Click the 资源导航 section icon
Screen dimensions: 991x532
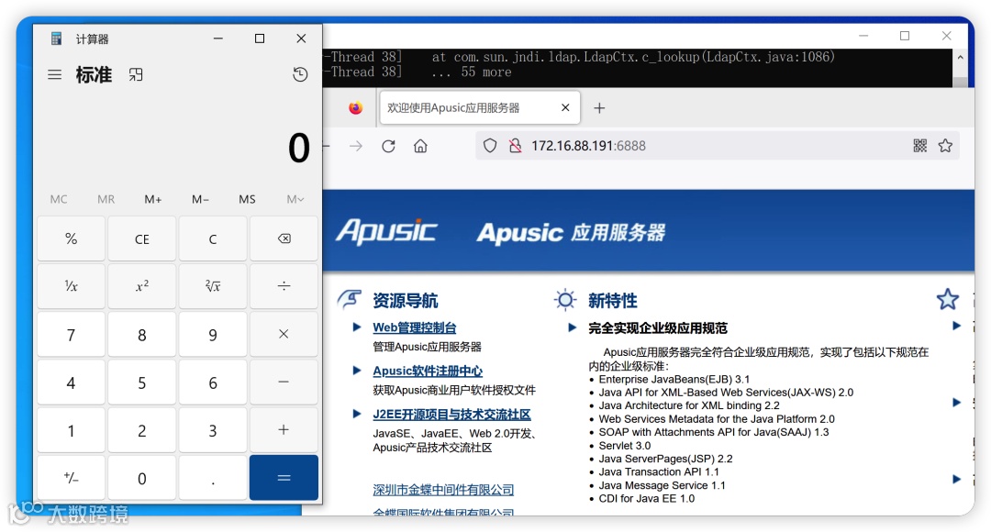coord(350,299)
